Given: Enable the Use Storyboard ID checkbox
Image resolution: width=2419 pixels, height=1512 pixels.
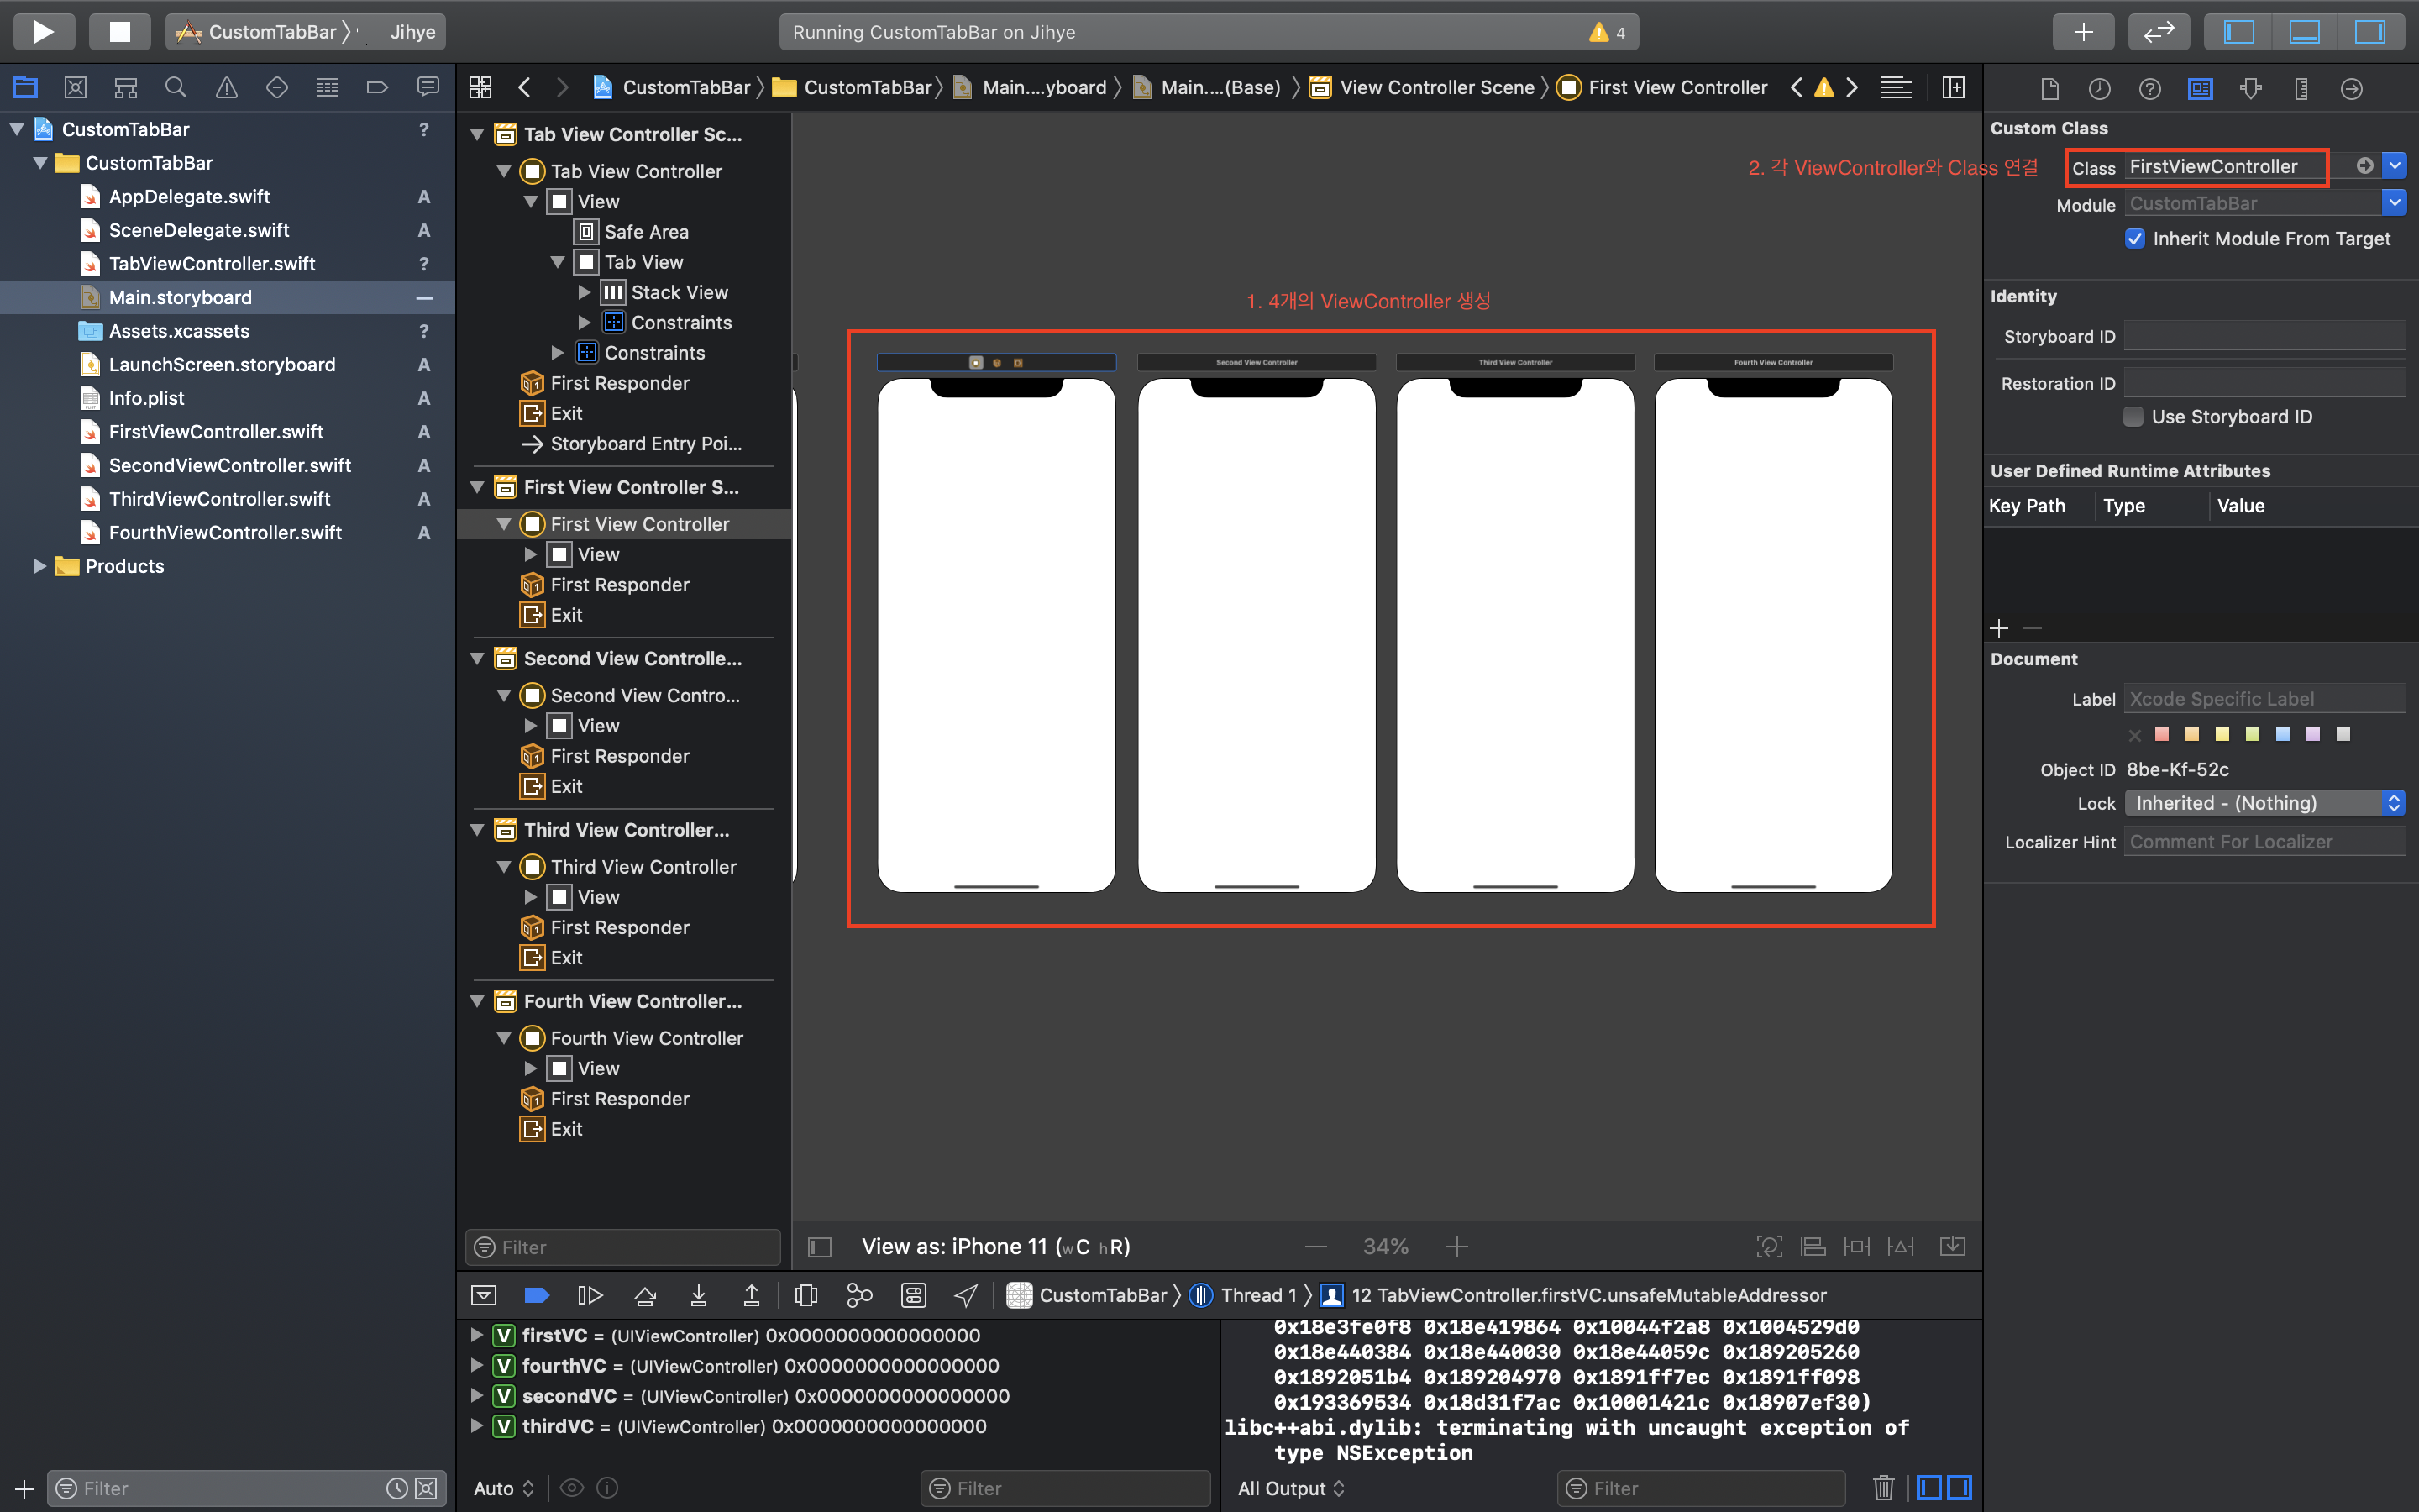Looking at the screenshot, I should tap(2133, 417).
